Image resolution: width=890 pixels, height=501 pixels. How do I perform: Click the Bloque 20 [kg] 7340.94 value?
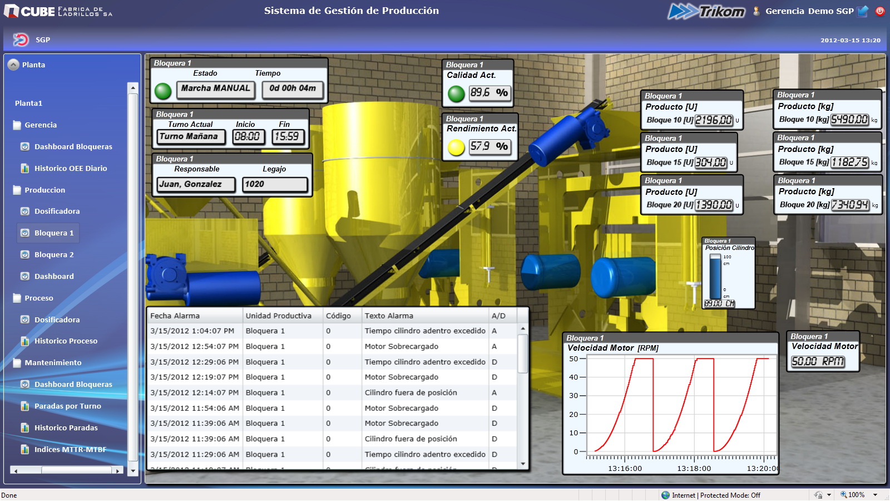[849, 205]
